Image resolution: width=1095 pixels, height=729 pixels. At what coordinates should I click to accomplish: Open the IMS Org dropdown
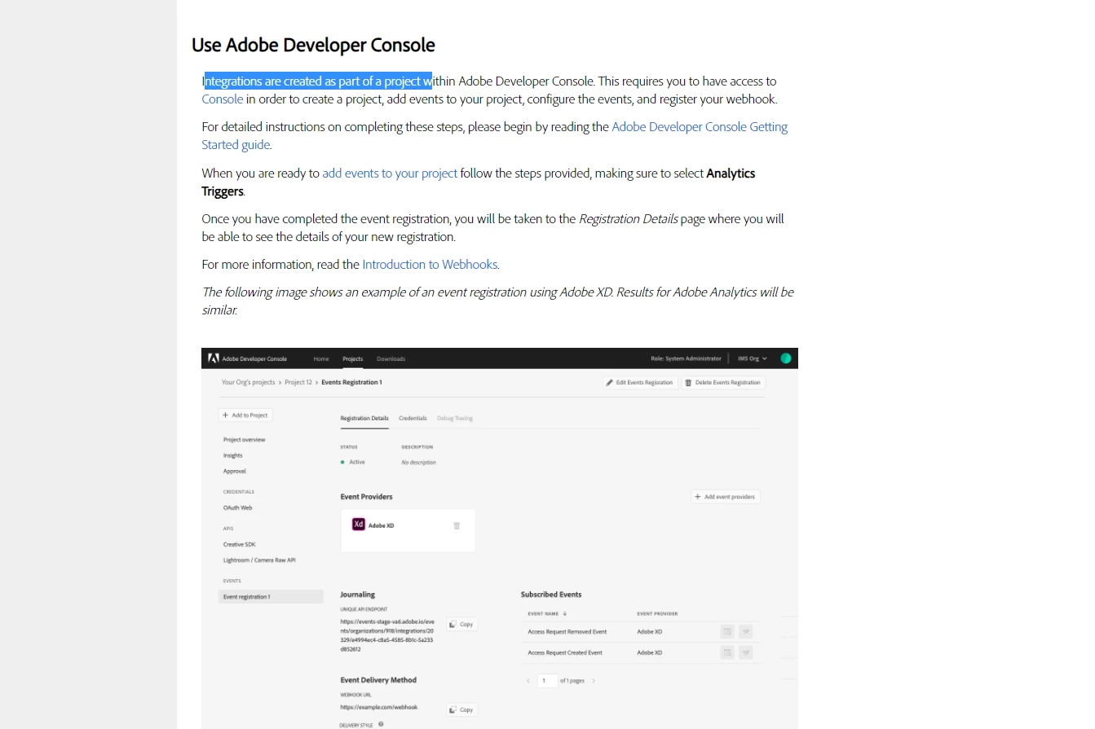click(753, 358)
